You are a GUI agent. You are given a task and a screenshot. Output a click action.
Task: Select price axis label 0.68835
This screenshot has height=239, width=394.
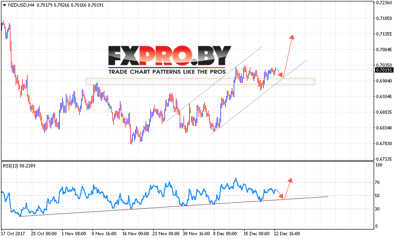[x=384, y=112]
